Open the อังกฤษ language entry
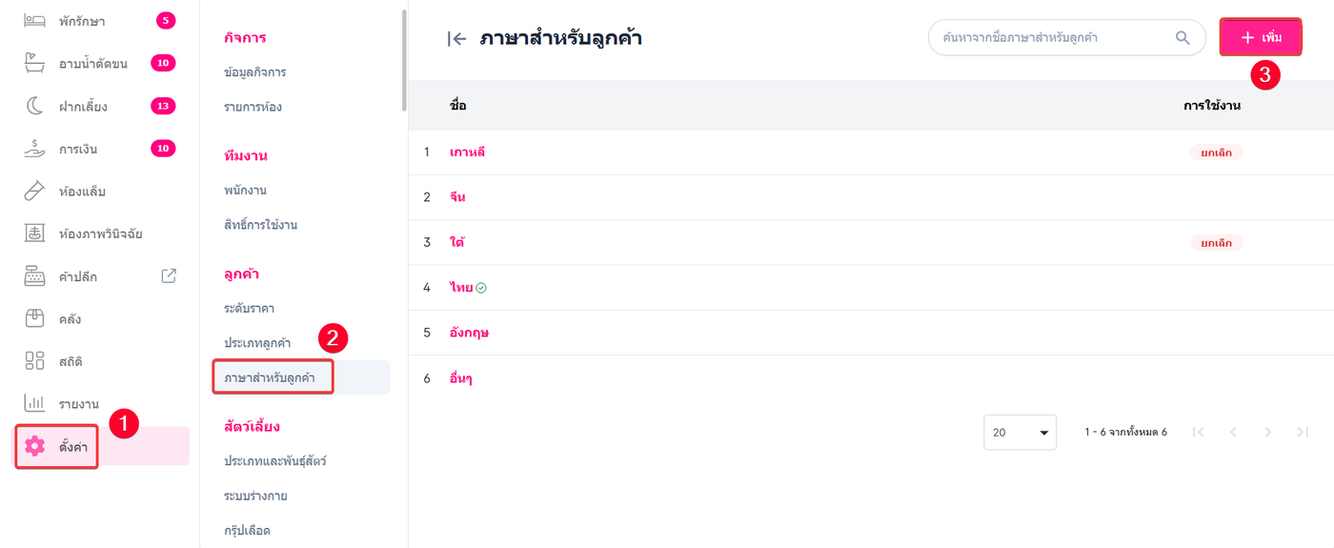Image resolution: width=1334 pixels, height=548 pixels. coord(469,333)
